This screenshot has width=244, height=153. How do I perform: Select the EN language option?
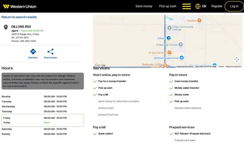point(204,6)
